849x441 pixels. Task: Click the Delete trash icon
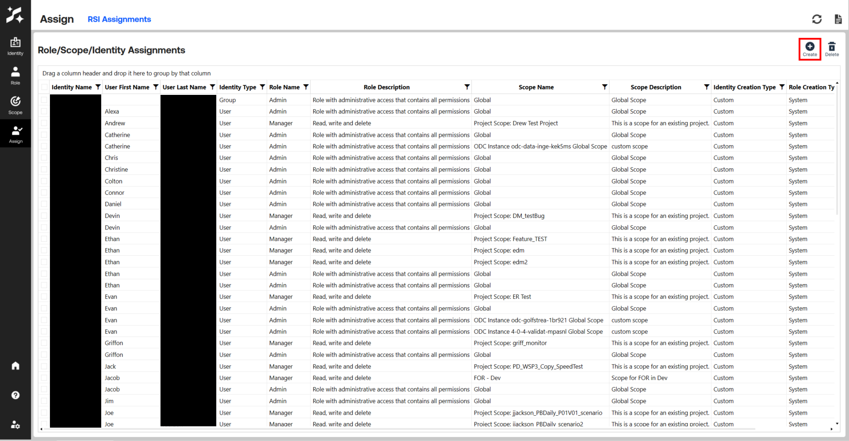tap(832, 49)
